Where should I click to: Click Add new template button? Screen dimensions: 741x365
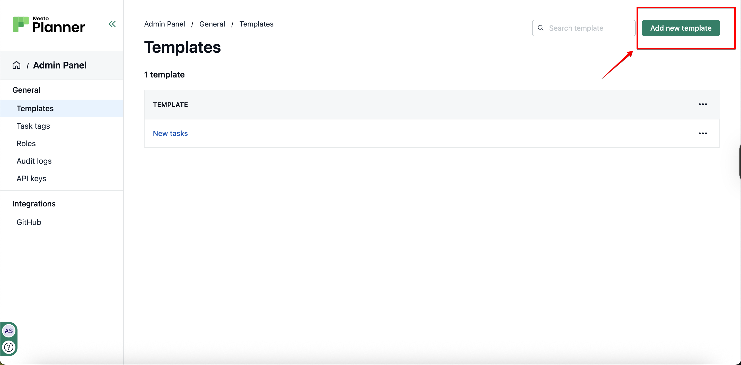point(681,28)
